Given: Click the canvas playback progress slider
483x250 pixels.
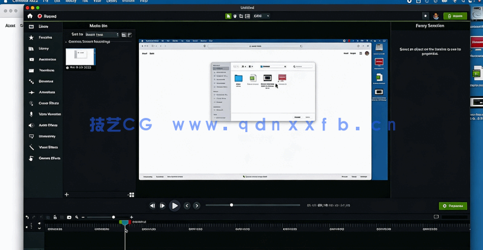Looking at the screenshot, I should (254, 205).
